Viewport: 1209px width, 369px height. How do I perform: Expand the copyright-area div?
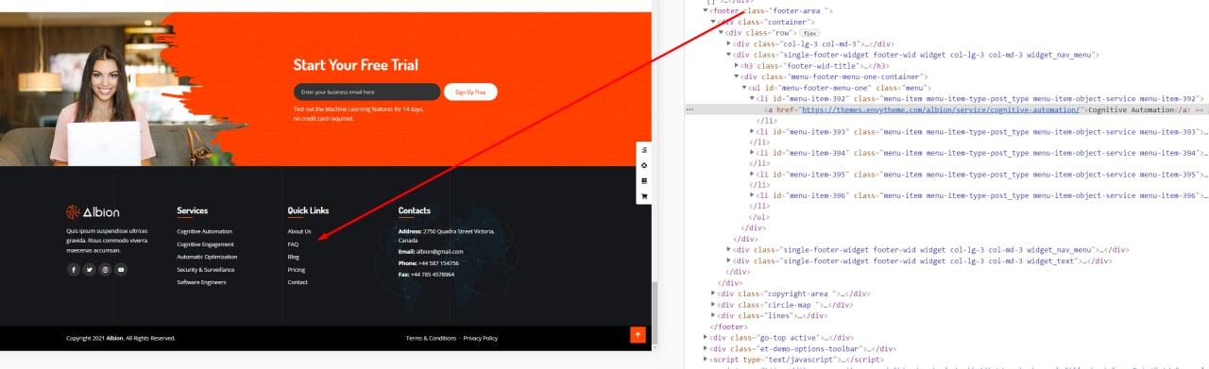pyautogui.click(x=713, y=294)
